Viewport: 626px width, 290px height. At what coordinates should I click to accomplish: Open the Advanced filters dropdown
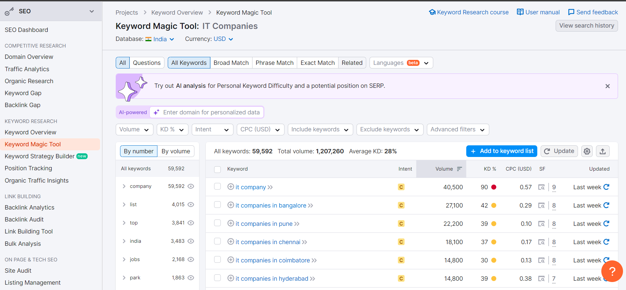[x=458, y=129]
